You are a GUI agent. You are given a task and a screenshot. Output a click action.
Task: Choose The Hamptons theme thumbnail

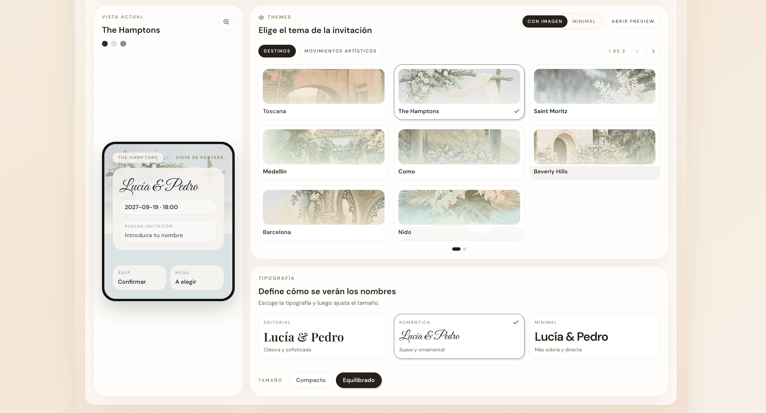click(459, 86)
